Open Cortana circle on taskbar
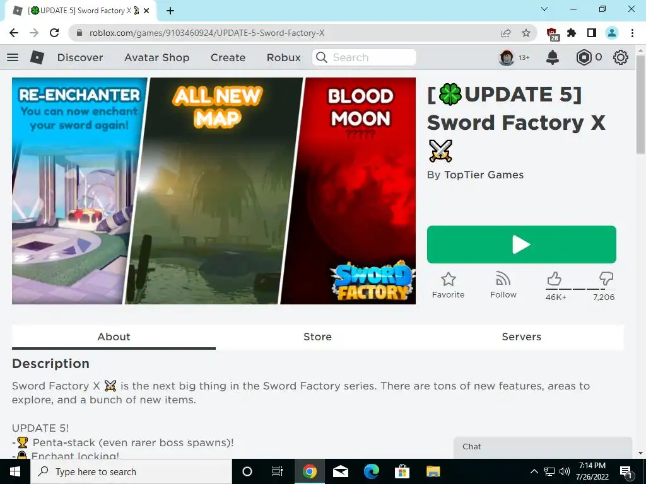Viewport: 646px width, 484px height. click(247, 471)
